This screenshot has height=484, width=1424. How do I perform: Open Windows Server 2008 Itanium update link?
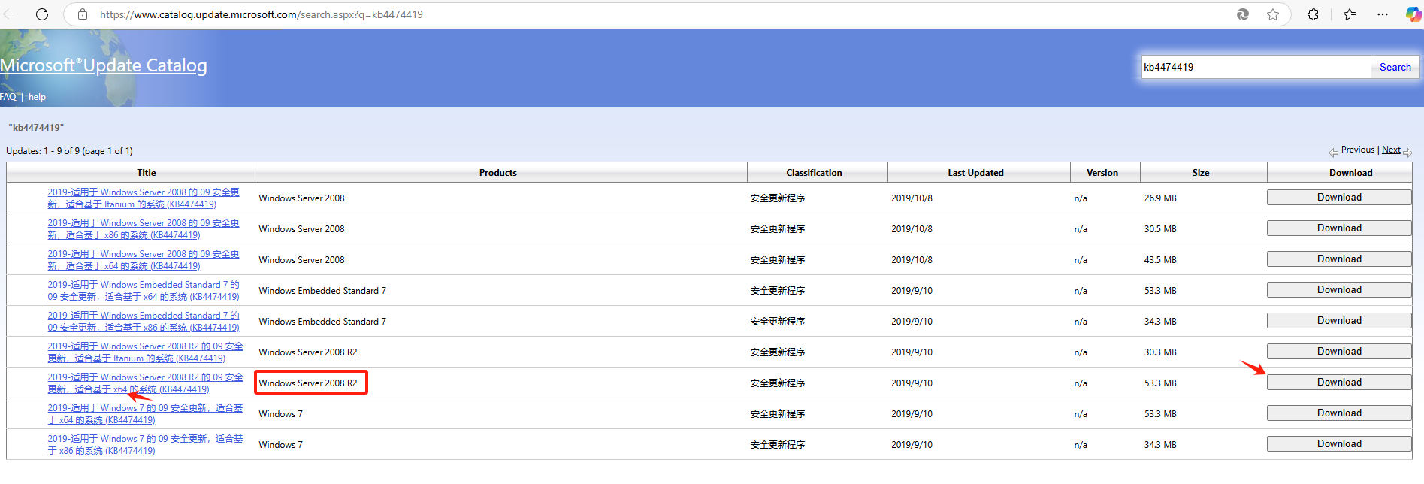click(x=144, y=198)
